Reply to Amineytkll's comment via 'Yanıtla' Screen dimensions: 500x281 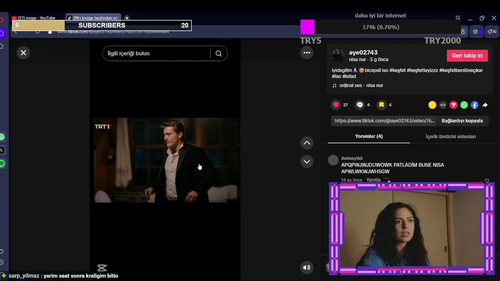[x=373, y=180]
